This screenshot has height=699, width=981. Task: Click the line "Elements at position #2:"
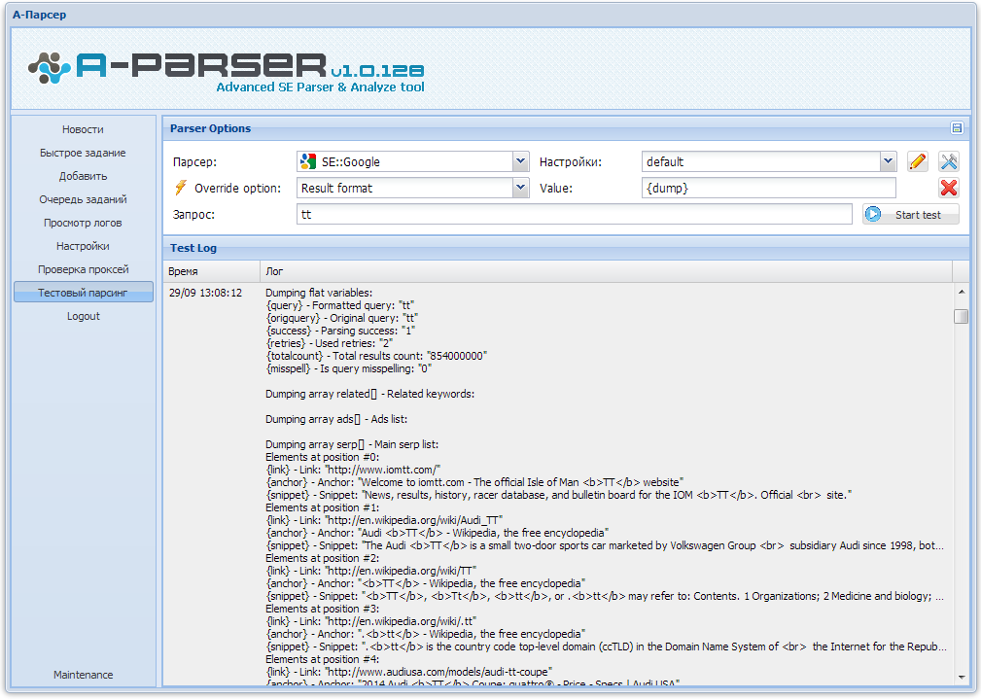click(x=322, y=558)
